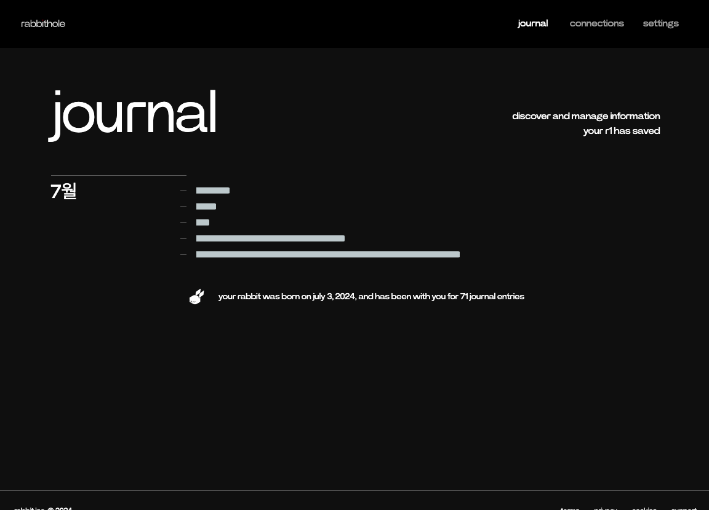Open the settings tab
Viewport: 709px width, 510px height.
pyautogui.click(x=660, y=23)
